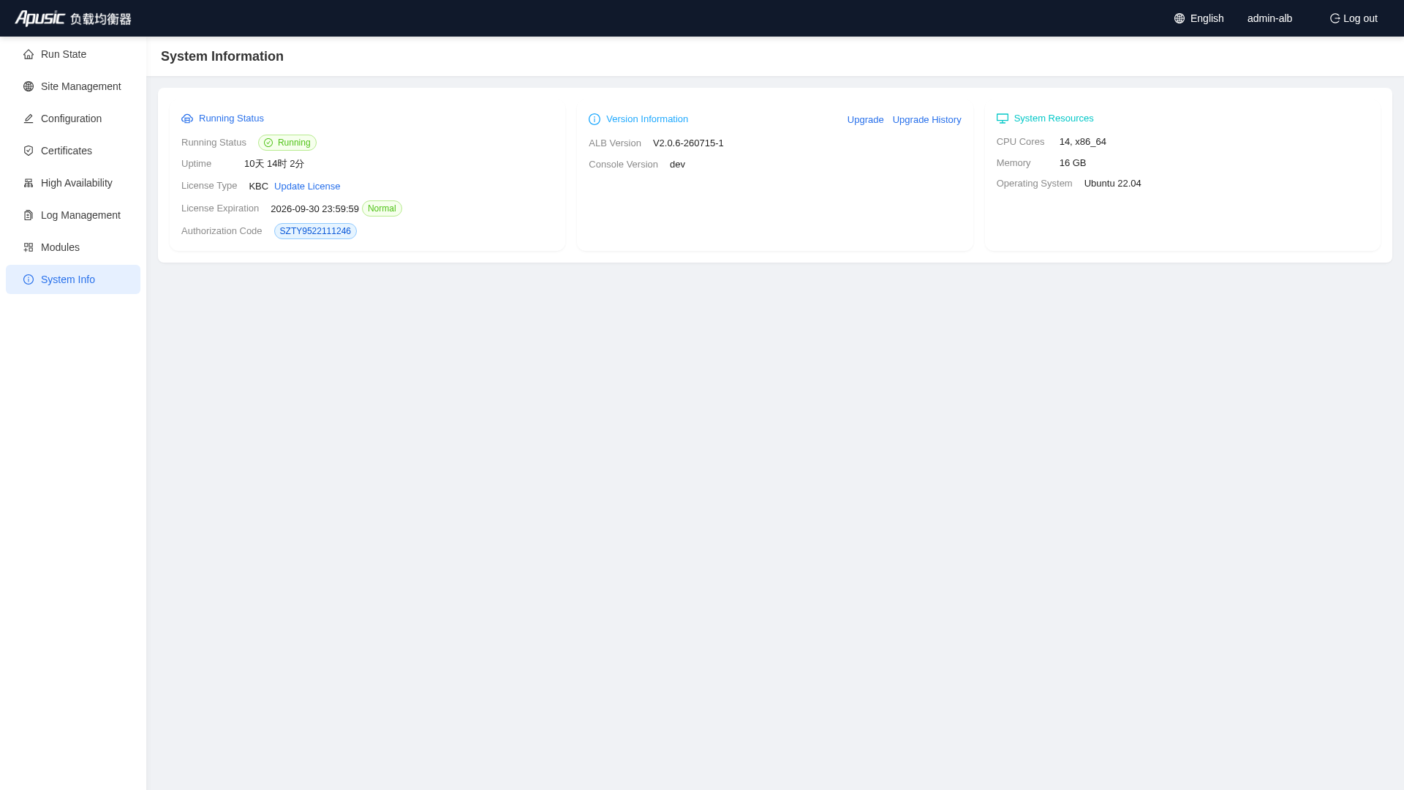
Task: Click the language globe icon in header
Action: (x=1180, y=18)
